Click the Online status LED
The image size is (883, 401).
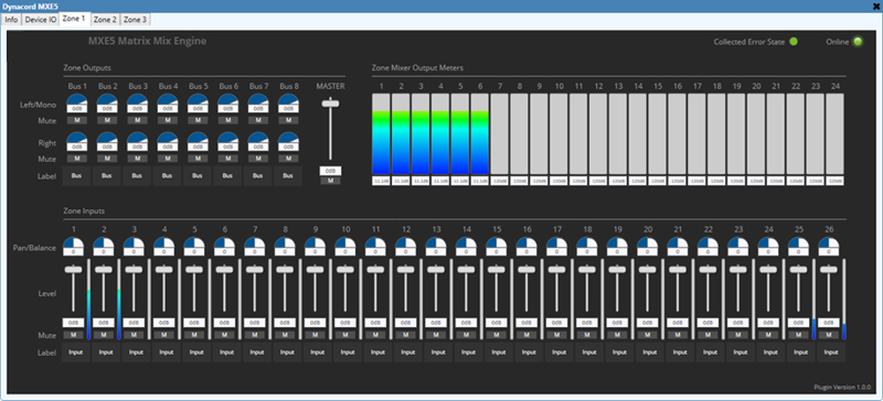857,41
